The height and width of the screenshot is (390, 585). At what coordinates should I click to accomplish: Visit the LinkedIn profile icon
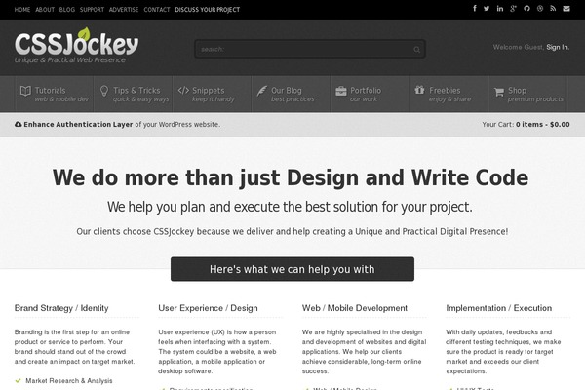500,8
